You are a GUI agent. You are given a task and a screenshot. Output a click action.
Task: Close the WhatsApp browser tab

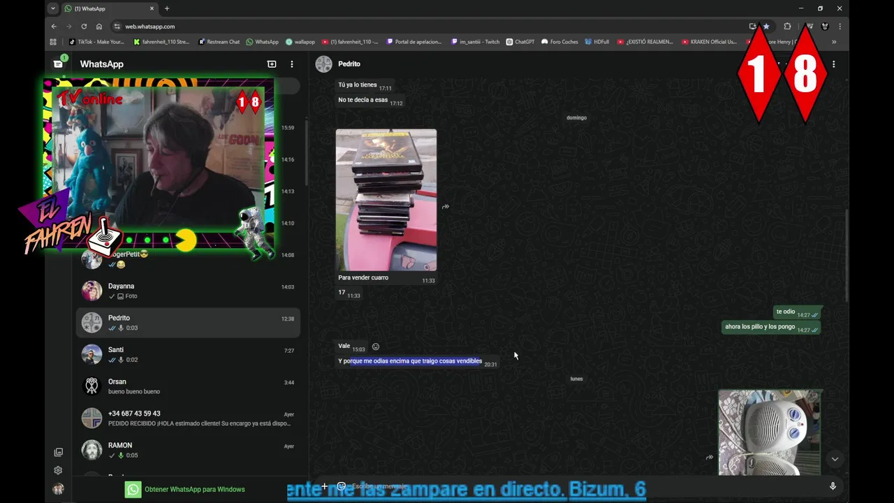tap(152, 8)
